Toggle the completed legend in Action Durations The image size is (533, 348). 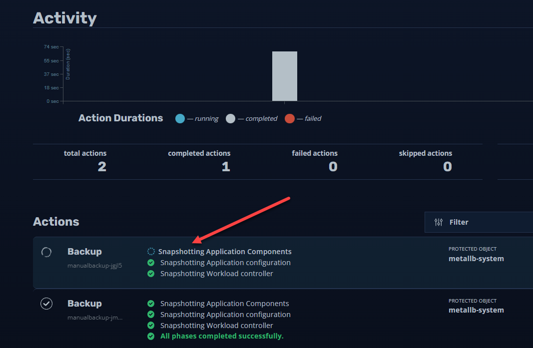[252, 119]
